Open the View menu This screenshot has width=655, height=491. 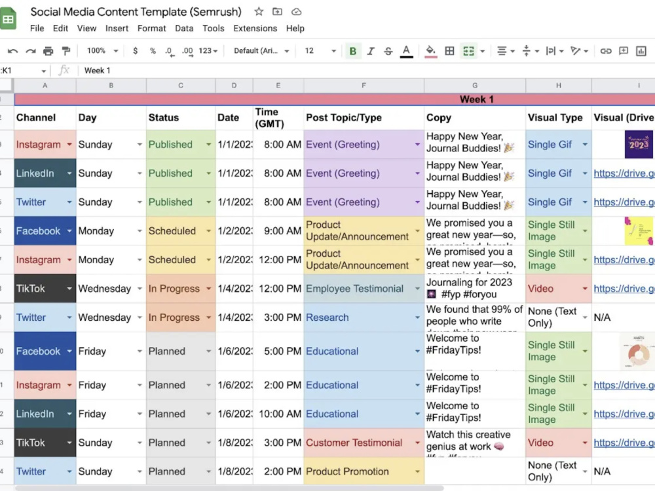coord(86,28)
